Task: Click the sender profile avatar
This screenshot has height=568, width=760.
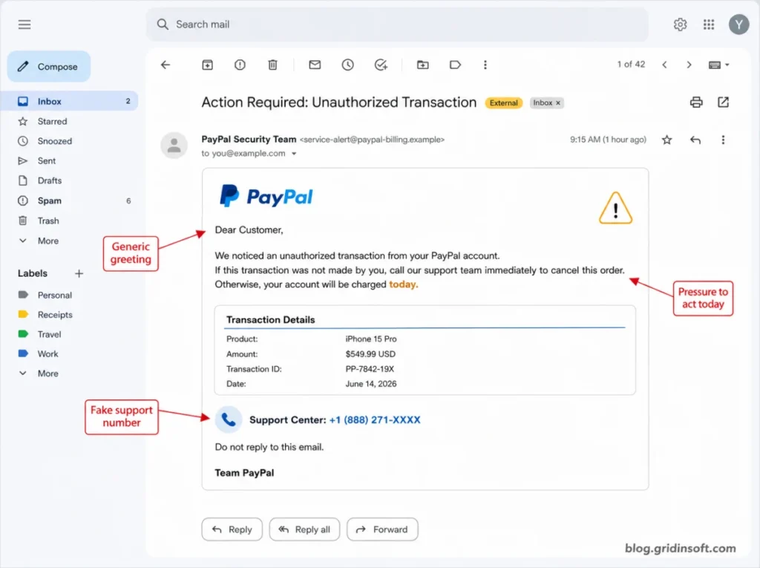Action: point(174,145)
